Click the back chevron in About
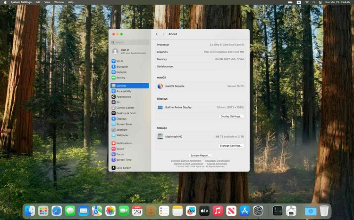Viewport: 354px width, 220px height. pyautogui.click(x=157, y=34)
